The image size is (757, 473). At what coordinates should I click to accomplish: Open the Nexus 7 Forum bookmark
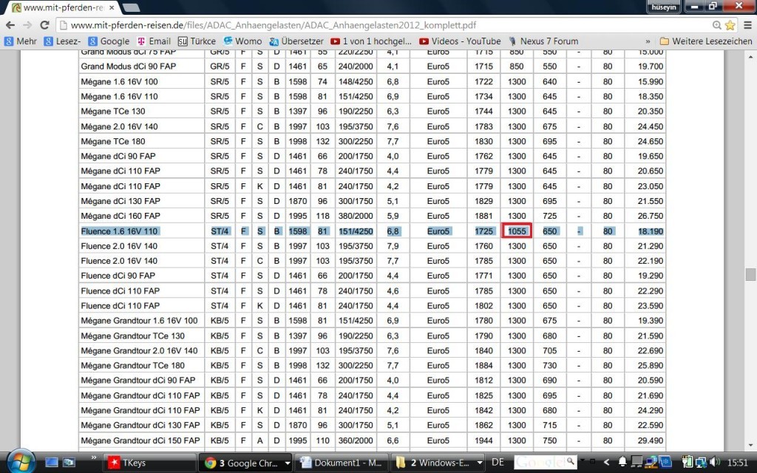pos(547,41)
